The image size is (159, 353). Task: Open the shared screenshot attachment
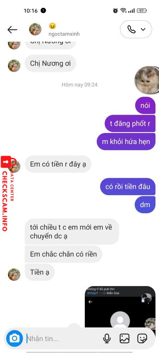coord(120,306)
